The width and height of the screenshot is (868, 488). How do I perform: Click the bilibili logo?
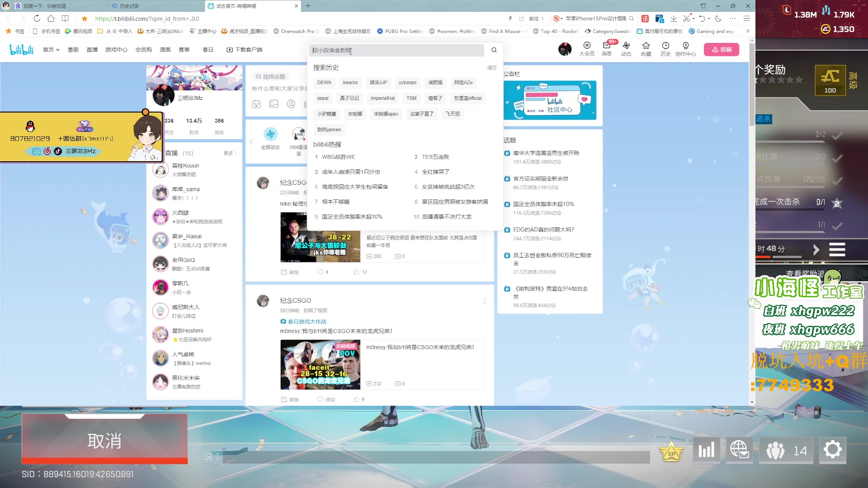coord(21,50)
